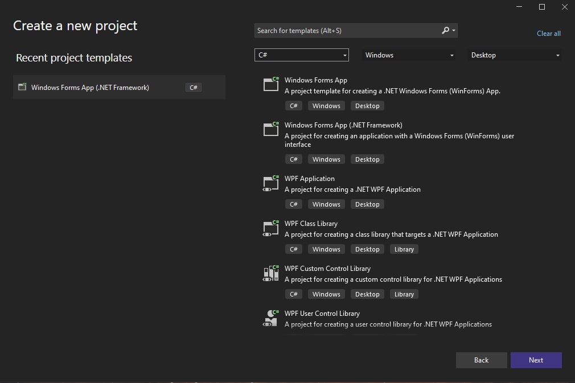Screen dimensions: 575x383
Task: Click the WPF Class Library template icon
Action: point(271,228)
